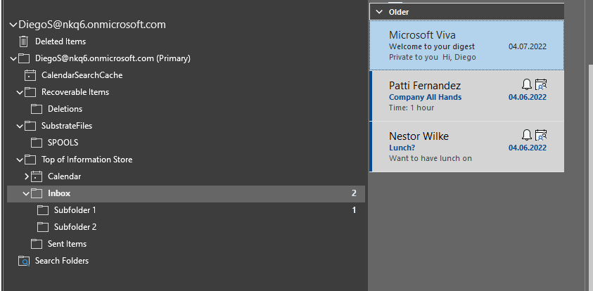
Task: Click the Inbox folder icon
Action: point(37,193)
